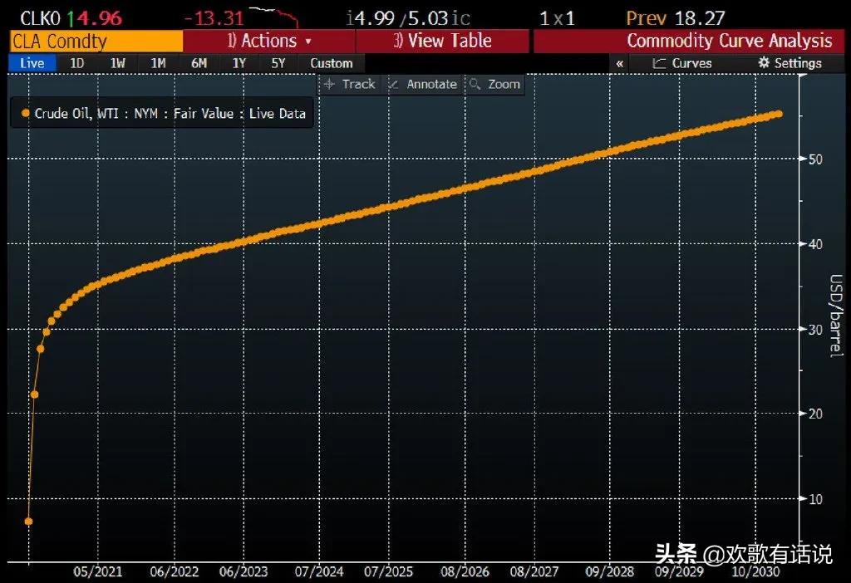Click the first data point on the curve
851x583 pixels.
29,522
